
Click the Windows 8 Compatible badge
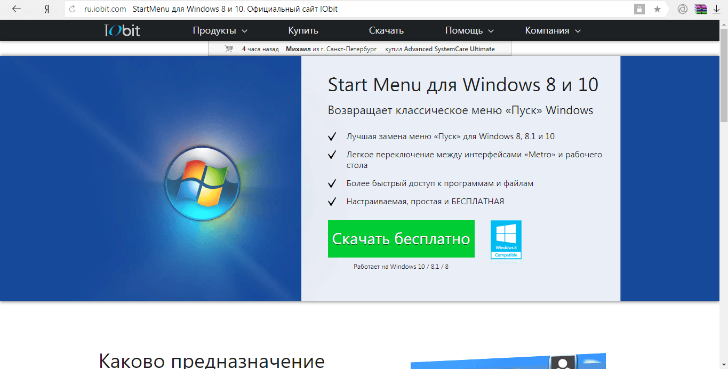tap(506, 239)
